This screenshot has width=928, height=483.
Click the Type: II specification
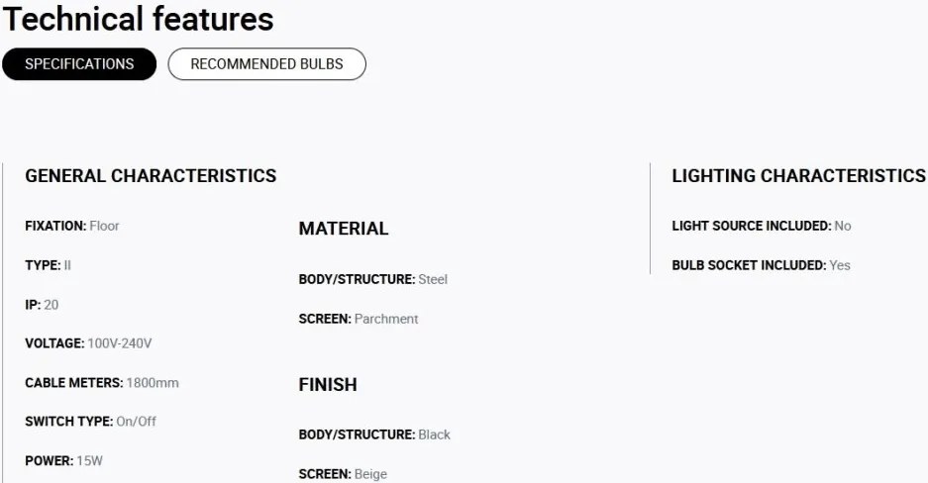pyautogui.click(x=49, y=265)
